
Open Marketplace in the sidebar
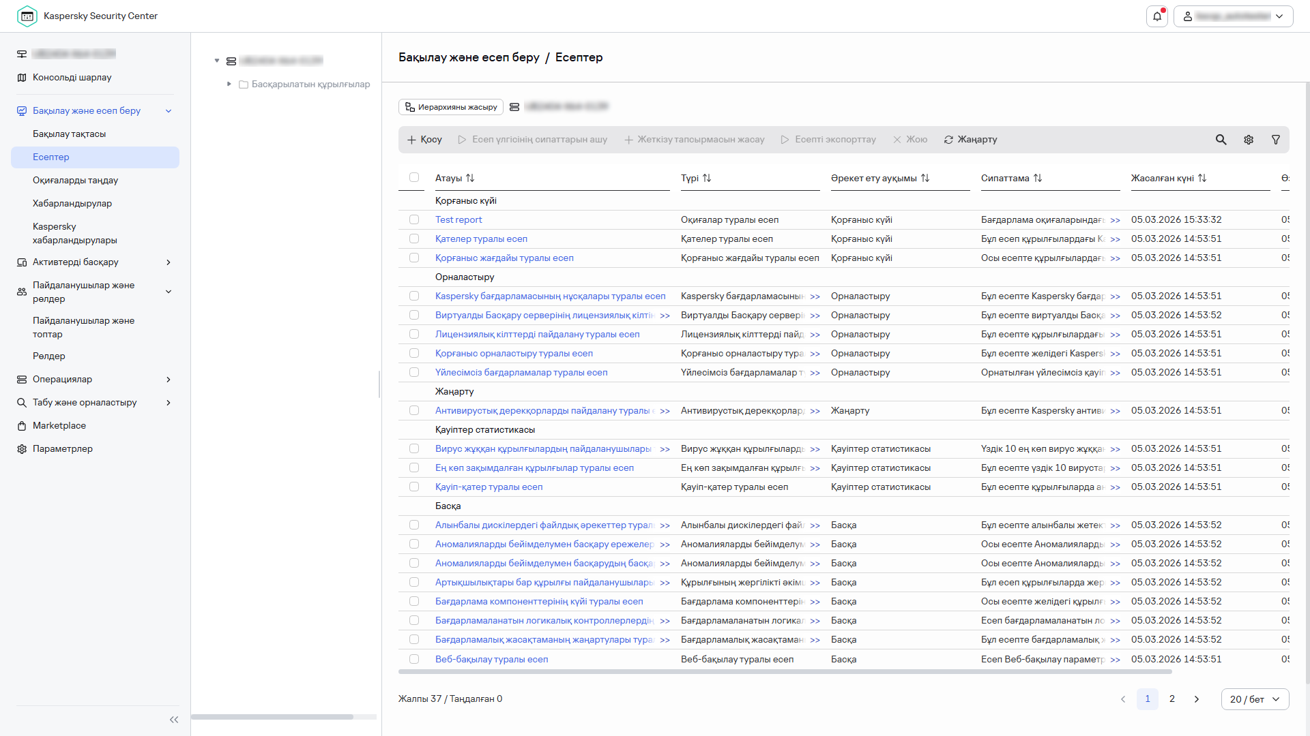pyautogui.click(x=59, y=426)
